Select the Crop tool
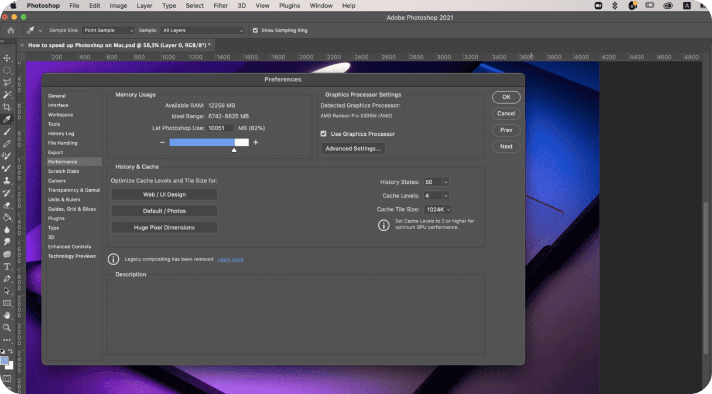The width and height of the screenshot is (712, 394). [x=7, y=107]
